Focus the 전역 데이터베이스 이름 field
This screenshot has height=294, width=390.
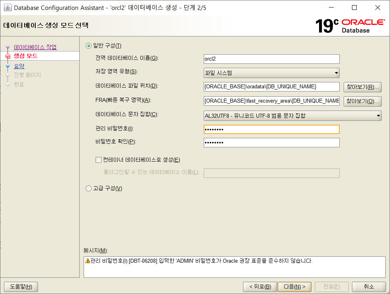[271, 59]
